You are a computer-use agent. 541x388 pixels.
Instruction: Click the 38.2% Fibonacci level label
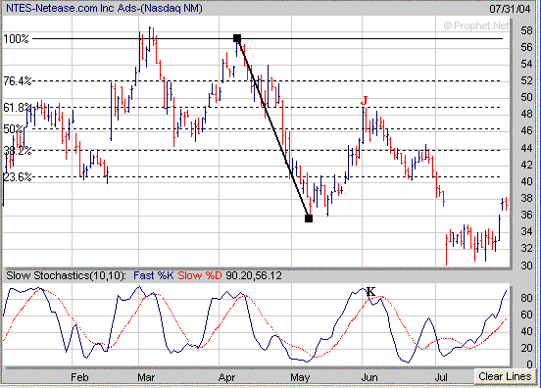point(18,150)
